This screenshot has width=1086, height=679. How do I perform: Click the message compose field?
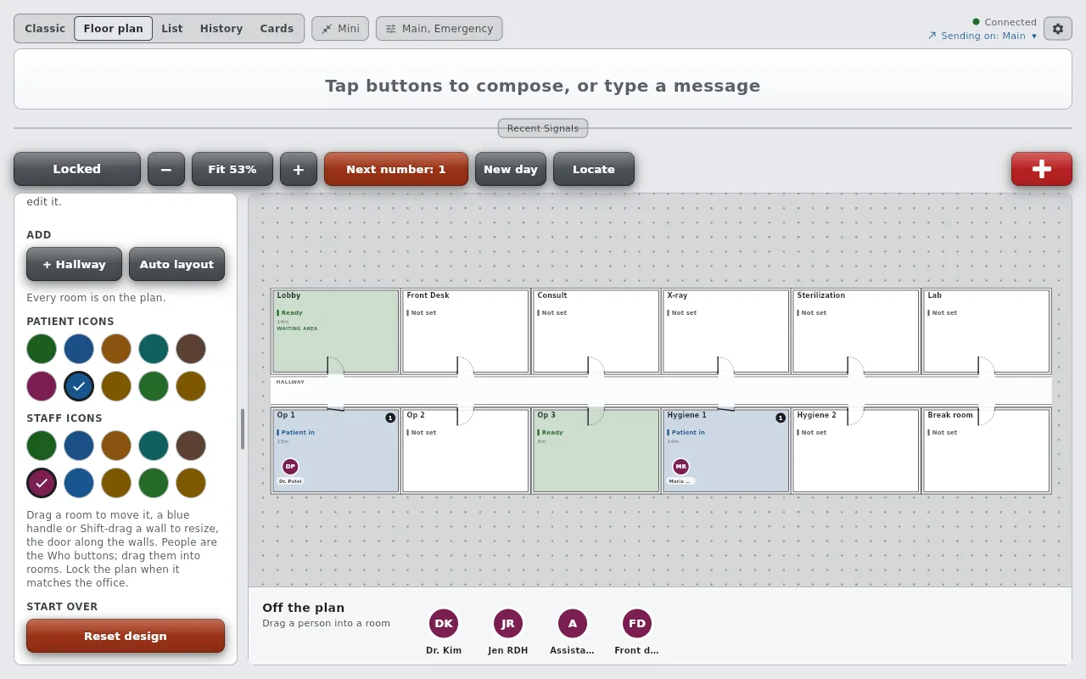[543, 79]
